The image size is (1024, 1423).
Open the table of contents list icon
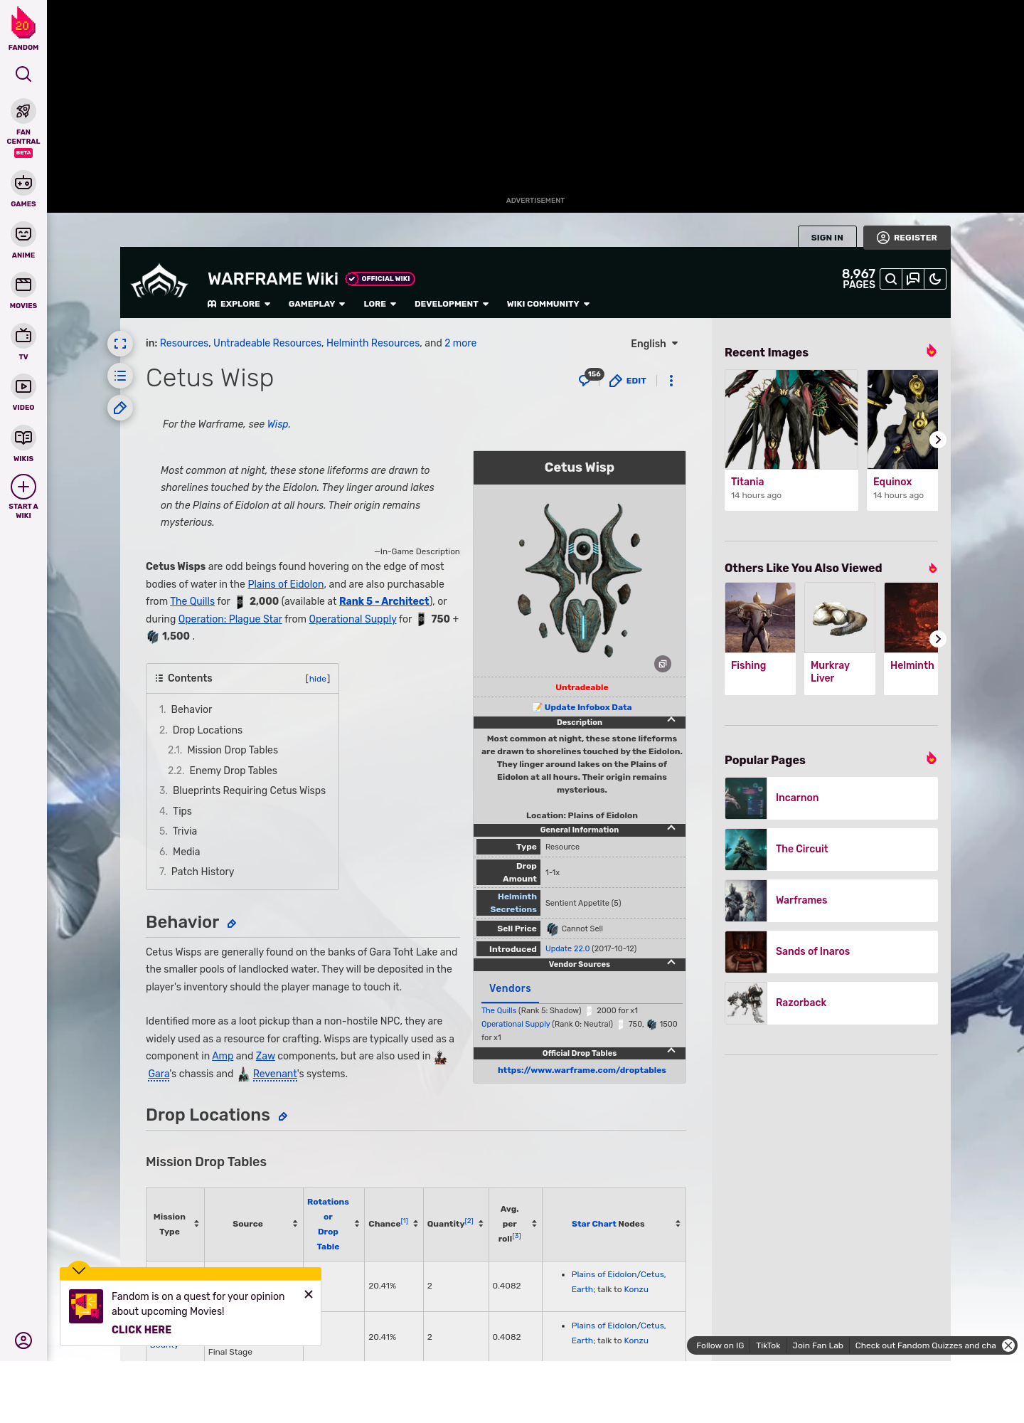coord(120,376)
